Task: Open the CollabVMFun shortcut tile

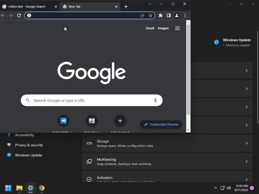Action: coord(63,121)
